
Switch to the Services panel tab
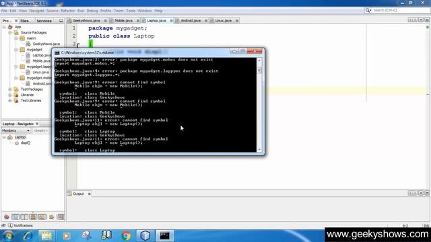click(44, 21)
